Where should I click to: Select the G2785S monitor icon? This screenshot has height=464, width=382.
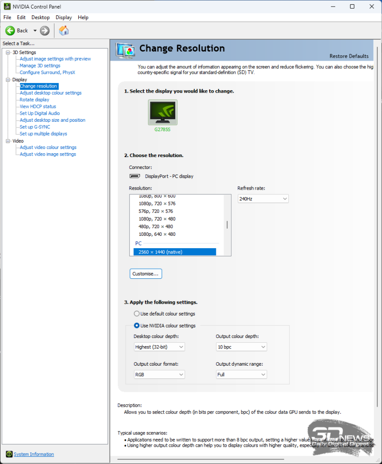coord(162,112)
